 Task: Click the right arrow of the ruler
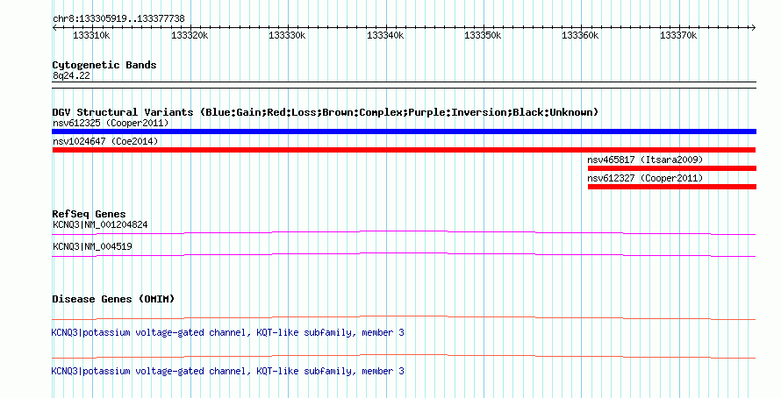tap(754, 28)
